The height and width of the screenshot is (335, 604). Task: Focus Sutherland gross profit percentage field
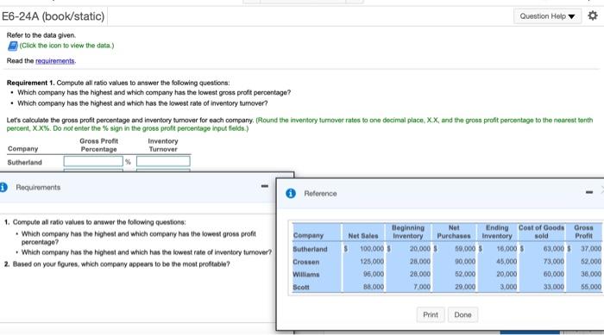[93, 161]
